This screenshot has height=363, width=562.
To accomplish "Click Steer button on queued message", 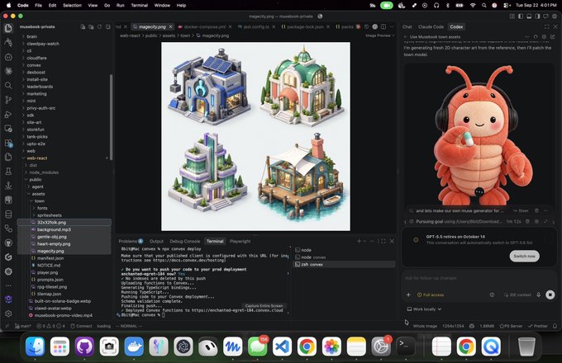I will tap(521, 210).
